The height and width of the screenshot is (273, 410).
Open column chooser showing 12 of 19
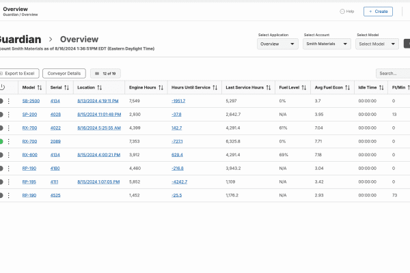[x=105, y=74]
